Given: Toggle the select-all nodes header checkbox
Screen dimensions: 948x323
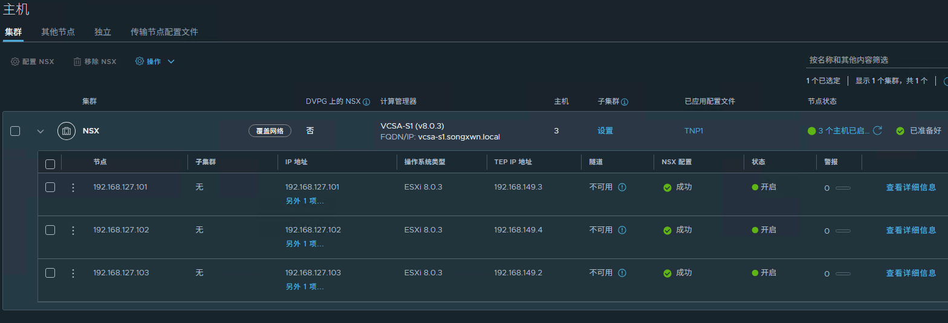Looking at the screenshot, I should pyautogui.click(x=50, y=164).
